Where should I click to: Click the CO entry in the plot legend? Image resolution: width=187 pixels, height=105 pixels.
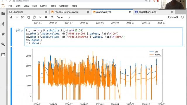(x=155, y=52)
